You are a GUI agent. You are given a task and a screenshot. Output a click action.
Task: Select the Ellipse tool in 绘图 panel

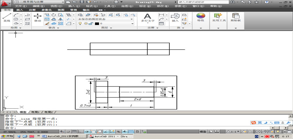(x=16, y=23)
